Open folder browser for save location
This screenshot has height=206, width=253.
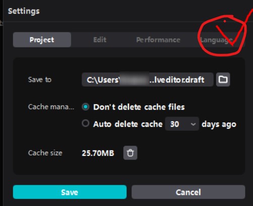pyautogui.click(x=223, y=79)
